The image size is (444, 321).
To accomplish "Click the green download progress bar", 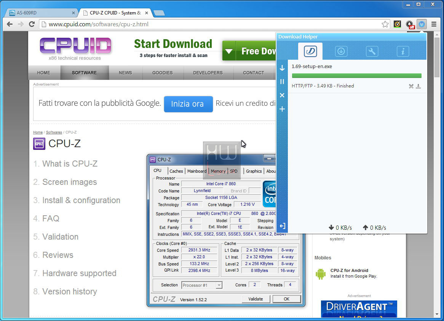I will [x=356, y=76].
